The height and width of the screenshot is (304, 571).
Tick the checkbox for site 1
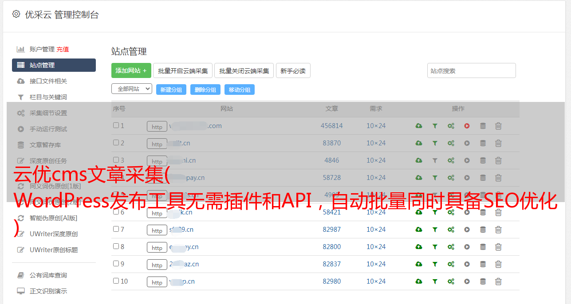(x=116, y=125)
